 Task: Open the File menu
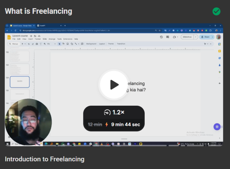(x=14, y=39)
